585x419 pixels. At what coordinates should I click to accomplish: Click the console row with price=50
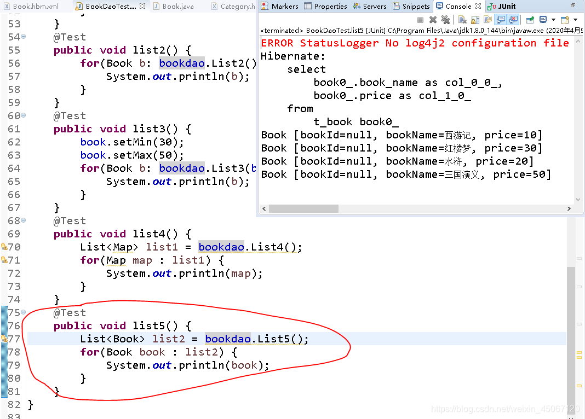point(406,174)
